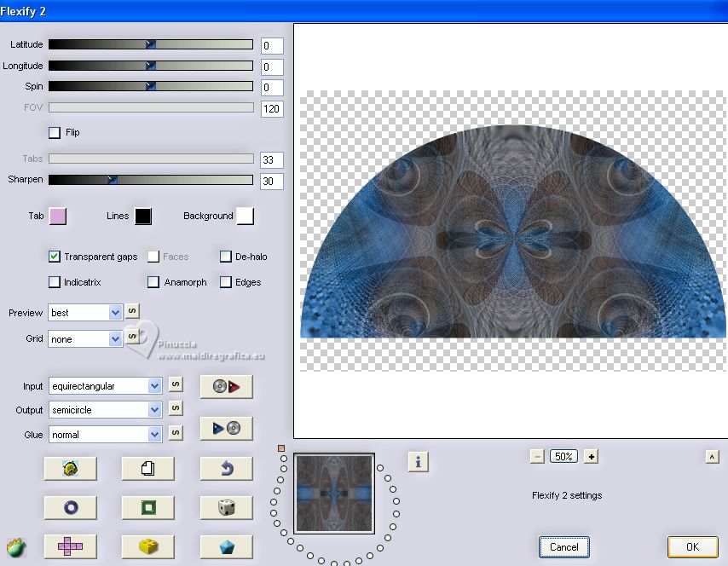Click the S button beside Output
This screenshot has height=566, width=728.
tap(176, 408)
